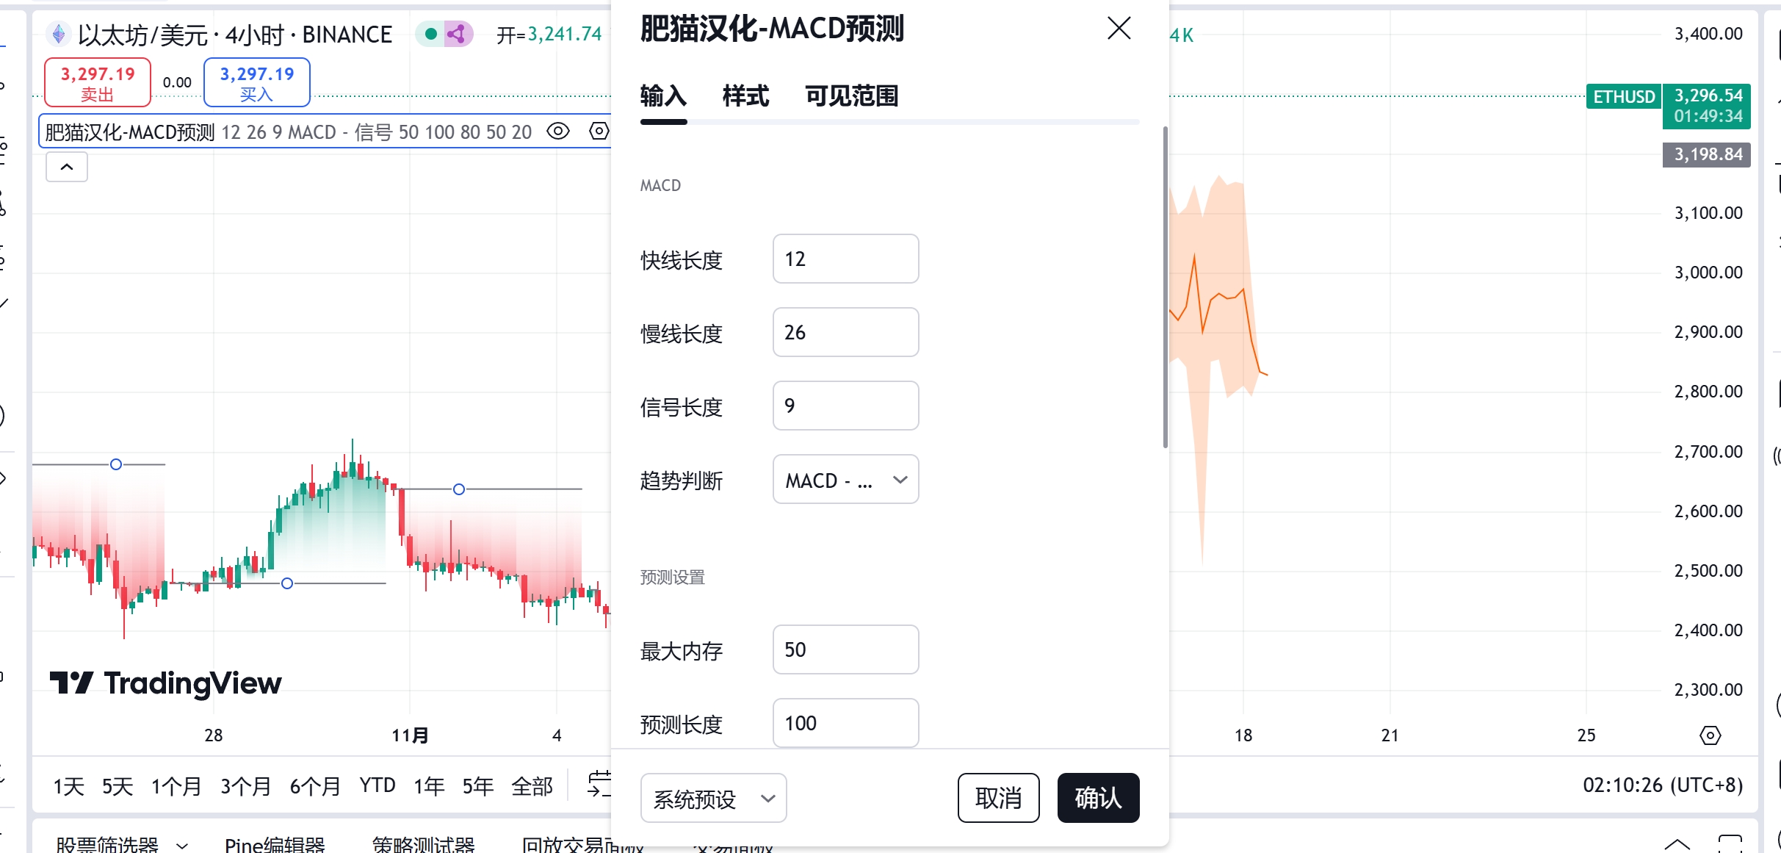Click the 快线长度 input field
Image resolution: width=1781 pixels, height=853 pixels.
pyautogui.click(x=845, y=259)
